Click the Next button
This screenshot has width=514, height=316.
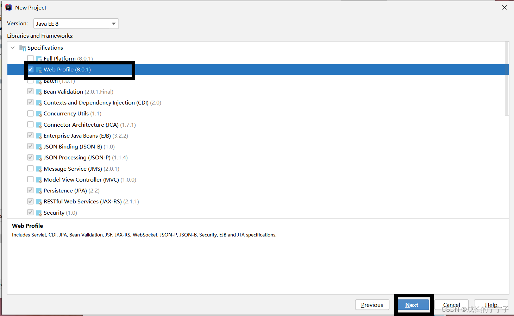[414, 305]
